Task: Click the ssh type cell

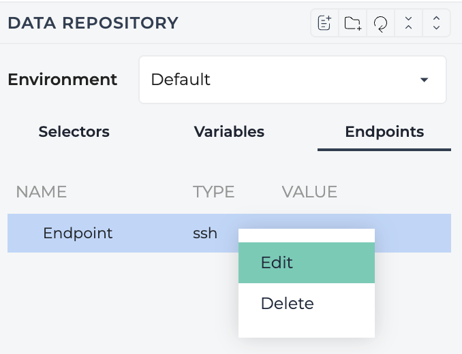Action: pos(205,234)
